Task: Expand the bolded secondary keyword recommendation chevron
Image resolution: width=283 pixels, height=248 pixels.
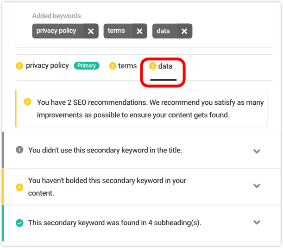Action: pyautogui.click(x=257, y=186)
